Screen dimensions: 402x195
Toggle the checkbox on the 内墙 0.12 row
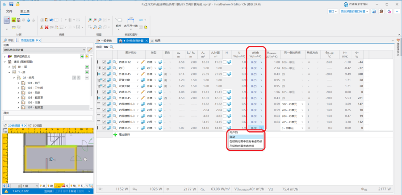click(x=104, y=62)
